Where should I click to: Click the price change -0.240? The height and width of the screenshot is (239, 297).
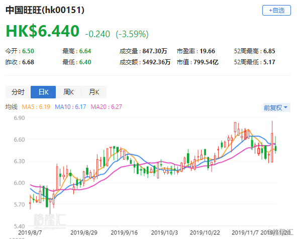point(97,34)
